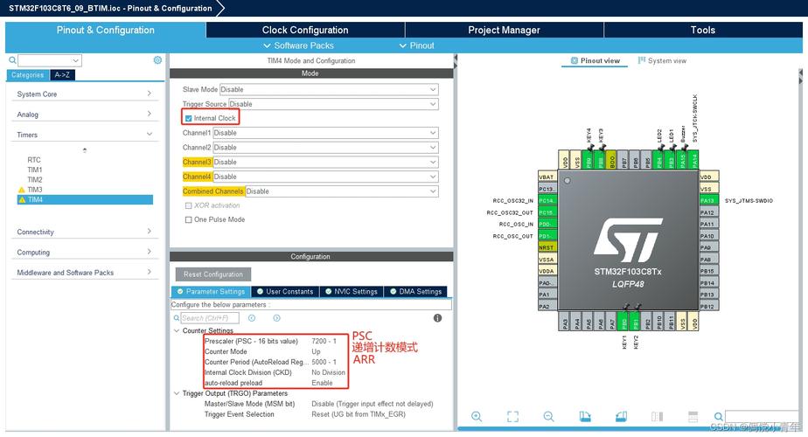Viewport: 808px width, 437px height.
Task: Select TIM2 in the Timers list
Action: tap(35, 180)
